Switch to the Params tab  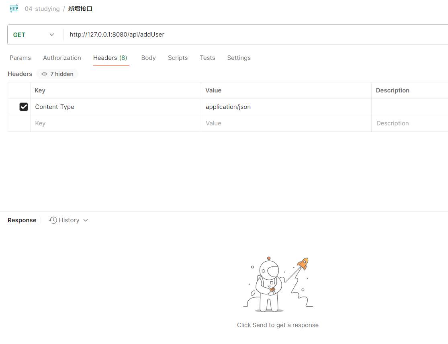point(20,58)
